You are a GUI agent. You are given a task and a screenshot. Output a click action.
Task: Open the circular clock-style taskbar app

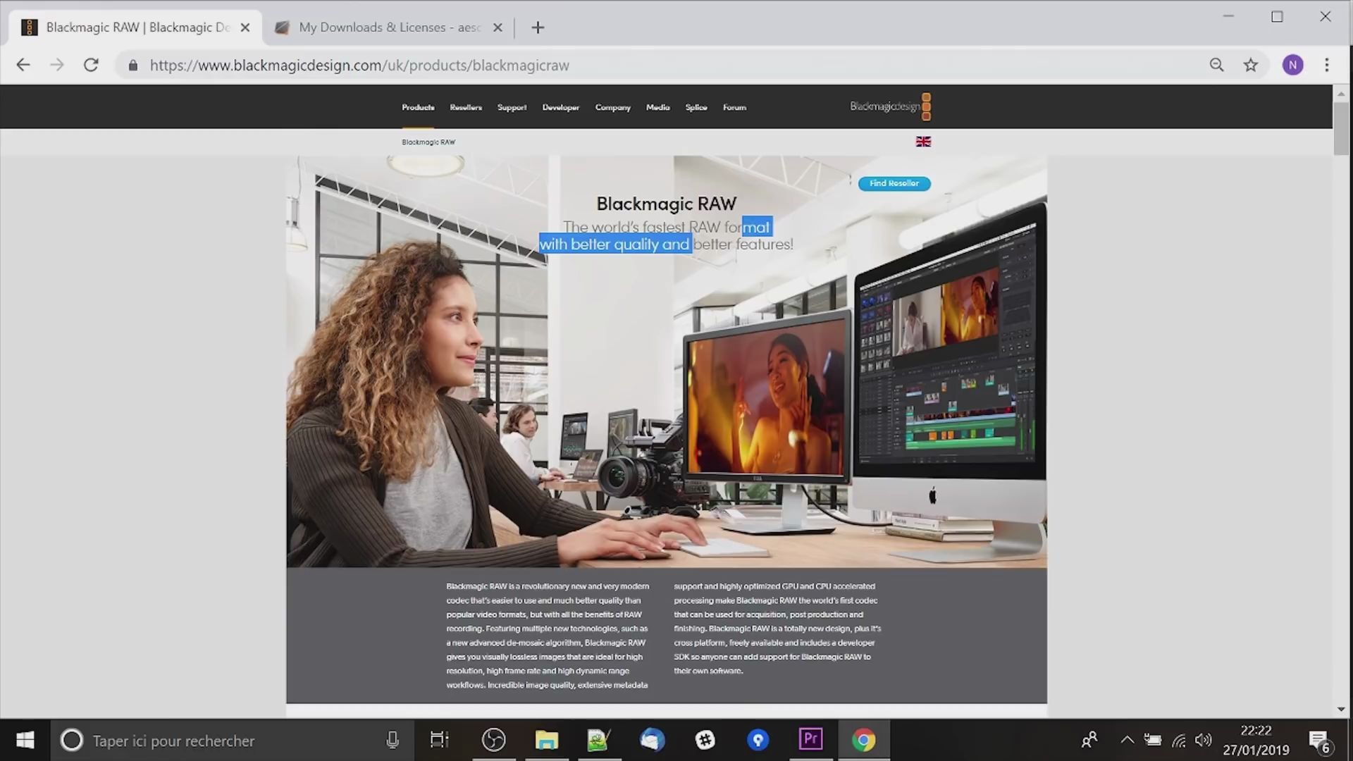tap(493, 740)
